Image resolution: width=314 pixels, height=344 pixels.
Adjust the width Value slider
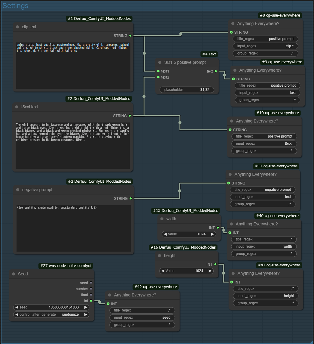[189, 234]
